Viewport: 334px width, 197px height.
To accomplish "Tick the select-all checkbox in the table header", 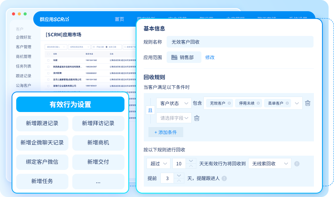I will [x=48, y=54].
